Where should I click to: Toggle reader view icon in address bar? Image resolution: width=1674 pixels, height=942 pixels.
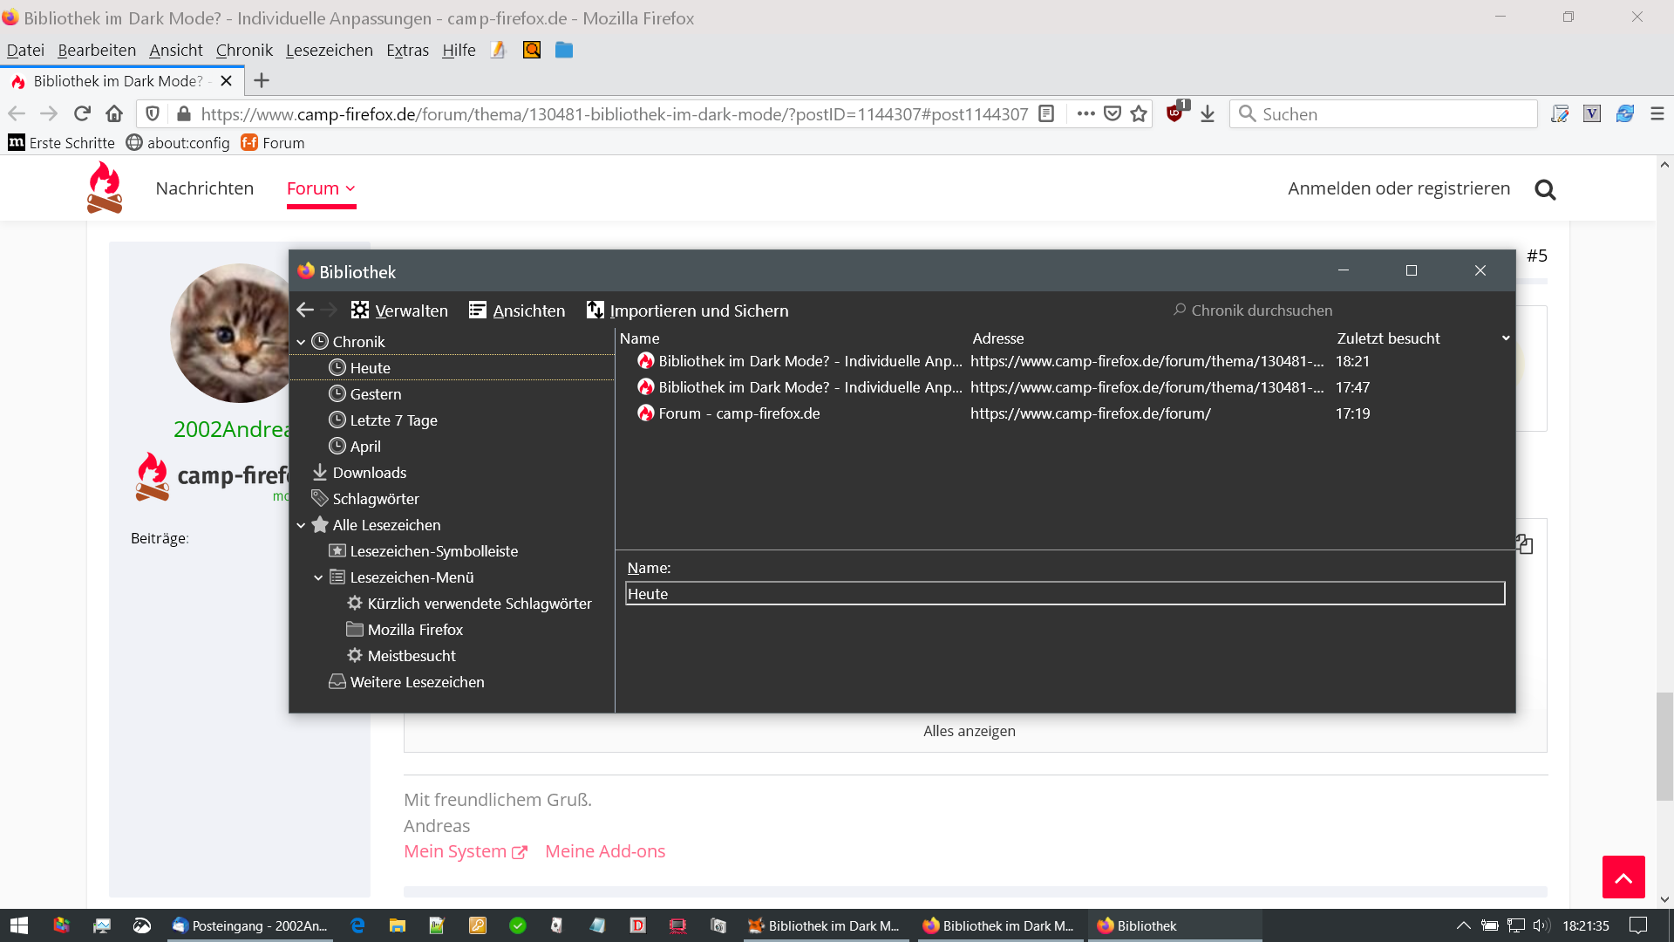click(1047, 113)
